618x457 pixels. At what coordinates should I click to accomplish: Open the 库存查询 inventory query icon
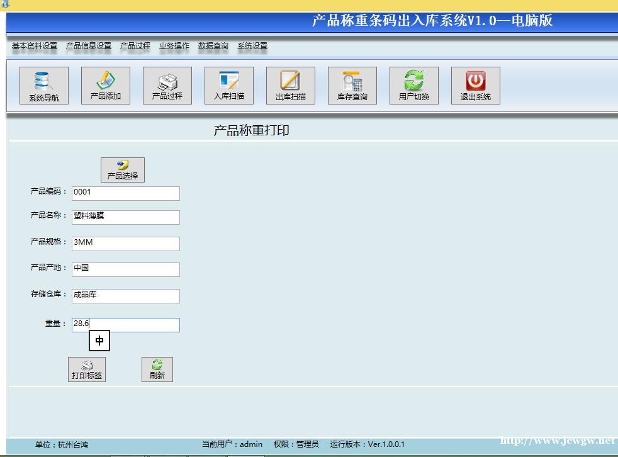pos(352,86)
